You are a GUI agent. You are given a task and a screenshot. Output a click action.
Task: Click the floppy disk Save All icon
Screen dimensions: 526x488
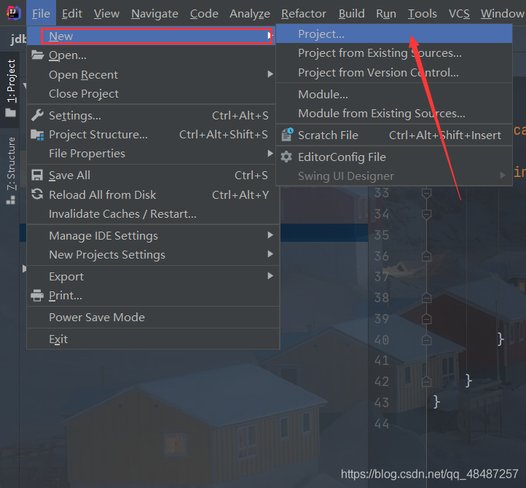tap(37, 175)
